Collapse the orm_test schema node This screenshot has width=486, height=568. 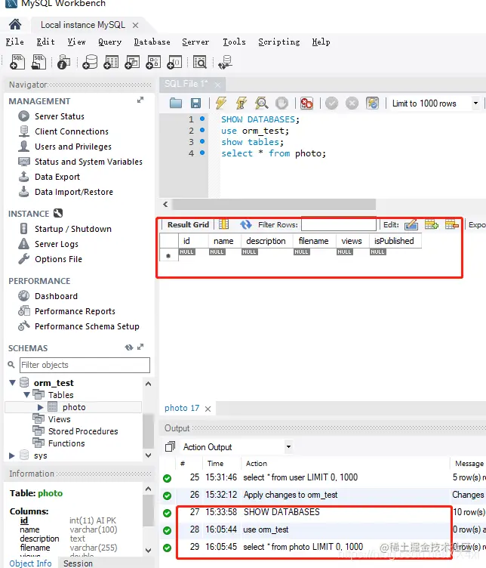(12, 382)
